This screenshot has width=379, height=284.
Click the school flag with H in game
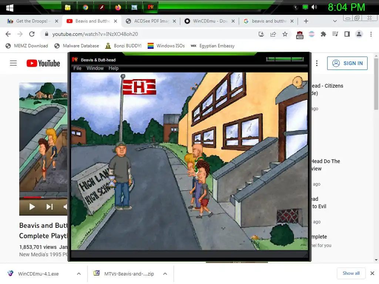pos(139,87)
